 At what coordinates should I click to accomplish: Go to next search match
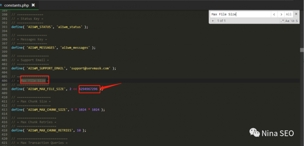(x=281, y=14)
